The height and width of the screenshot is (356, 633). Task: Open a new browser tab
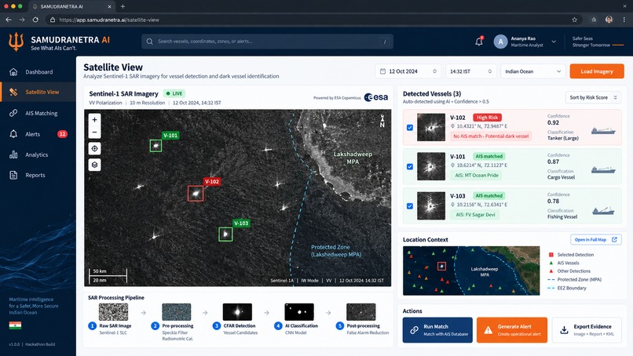(123, 6)
